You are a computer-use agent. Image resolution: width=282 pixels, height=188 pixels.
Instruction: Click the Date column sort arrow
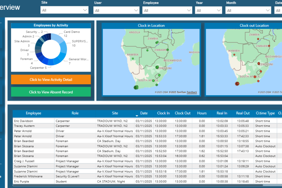pyautogui.click(x=137, y=116)
